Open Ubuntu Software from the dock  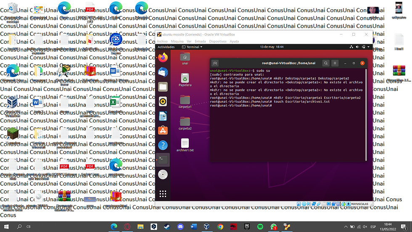pyautogui.click(x=163, y=131)
